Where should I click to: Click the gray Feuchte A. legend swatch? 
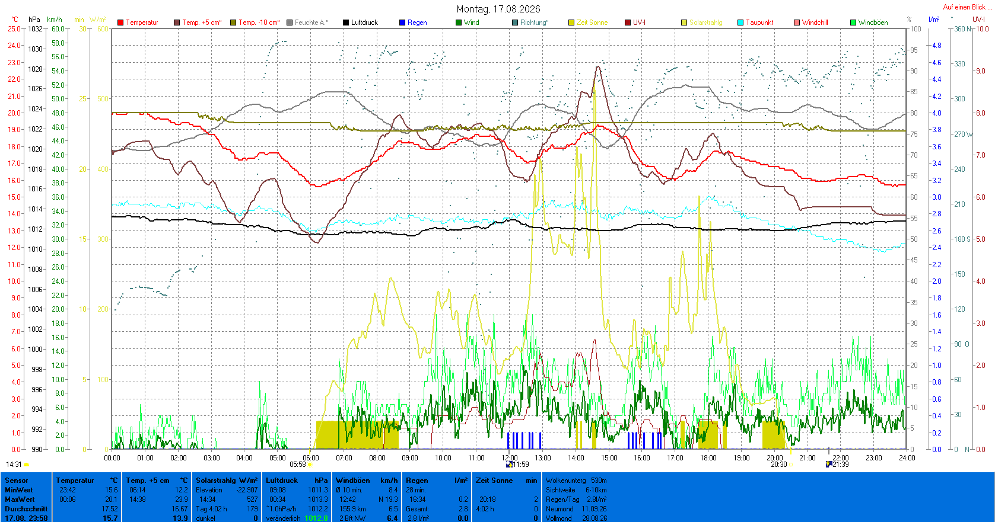(x=290, y=23)
